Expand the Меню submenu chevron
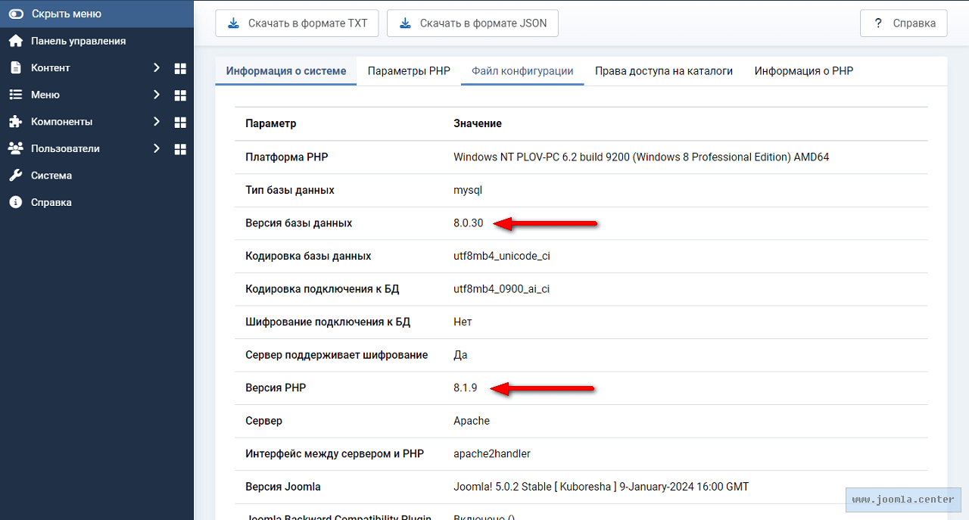The height and width of the screenshot is (520, 969). [x=157, y=95]
